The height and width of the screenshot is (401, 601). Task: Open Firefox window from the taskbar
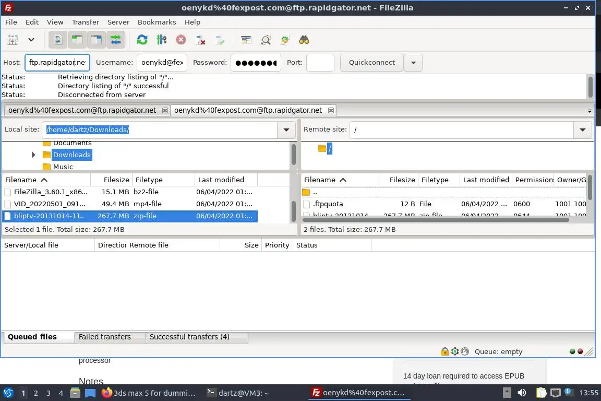[149, 393]
